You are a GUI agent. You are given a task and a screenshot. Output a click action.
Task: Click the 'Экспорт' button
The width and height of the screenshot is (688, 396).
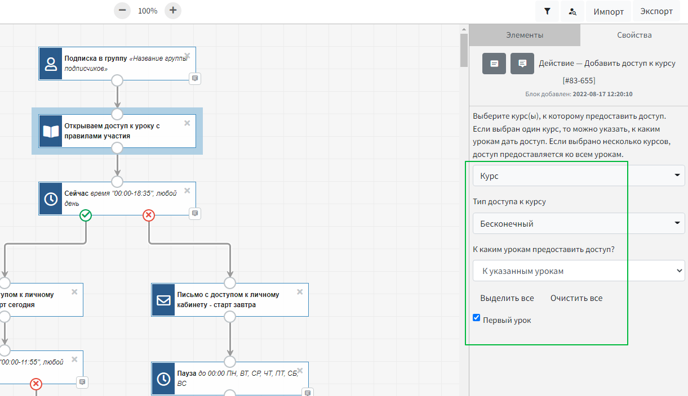(x=656, y=11)
